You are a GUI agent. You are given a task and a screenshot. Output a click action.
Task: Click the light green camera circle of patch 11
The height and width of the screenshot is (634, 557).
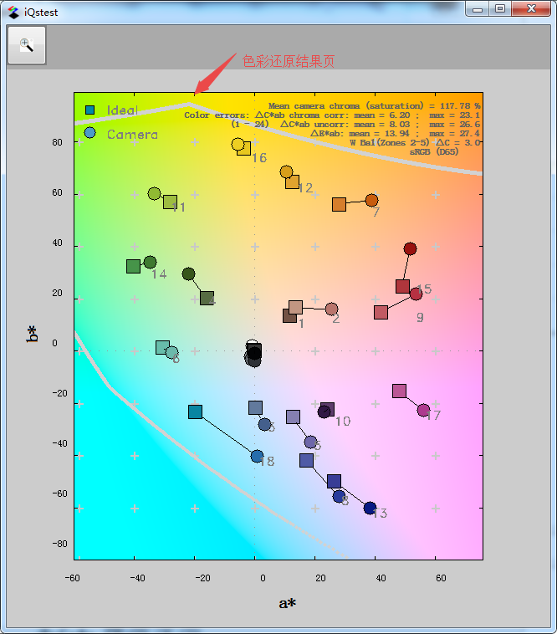click(x=155, y=194)
